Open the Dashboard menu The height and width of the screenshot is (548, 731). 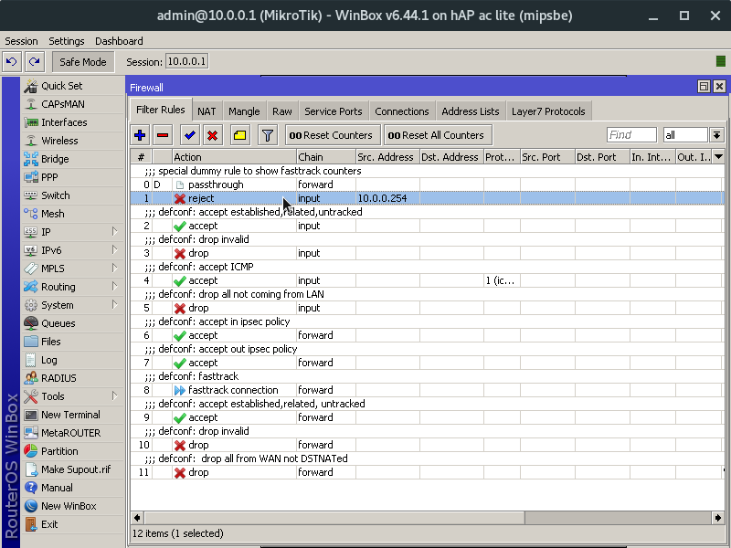(x=119, y=41)
